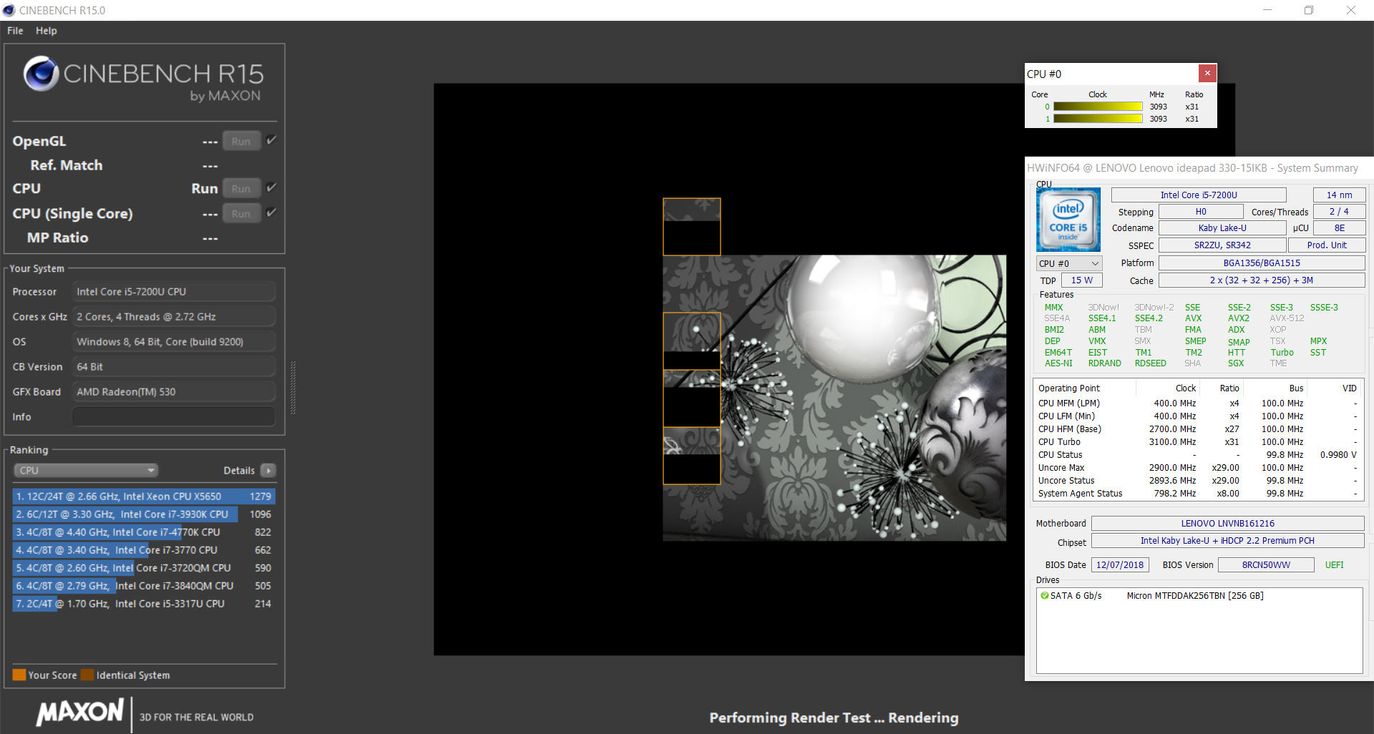Restore down the Cinebench window

click(1309, 10)
